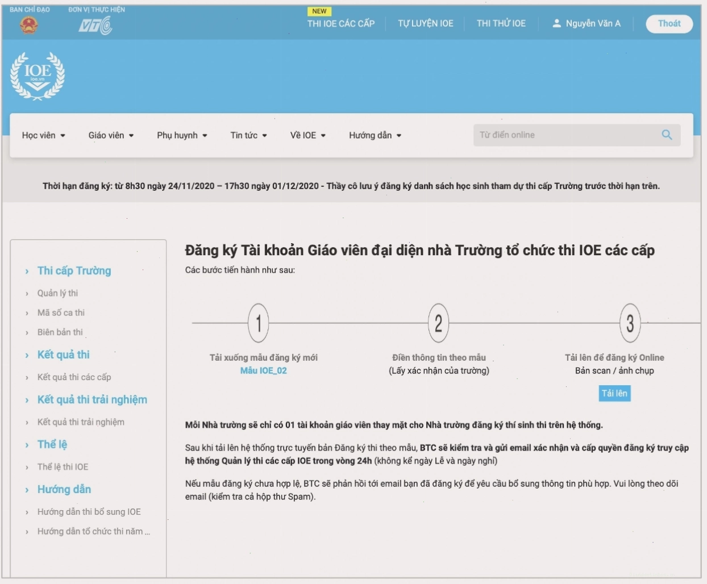Viewport: 707px width, 584px height.
Task: Select step 1 circle icon
Action: [259, 323]
